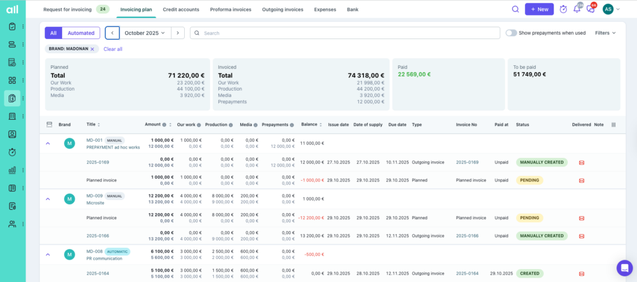The image size is (637, 282).
Task: Open table column settings icon
Action: [x=613, y=125]
